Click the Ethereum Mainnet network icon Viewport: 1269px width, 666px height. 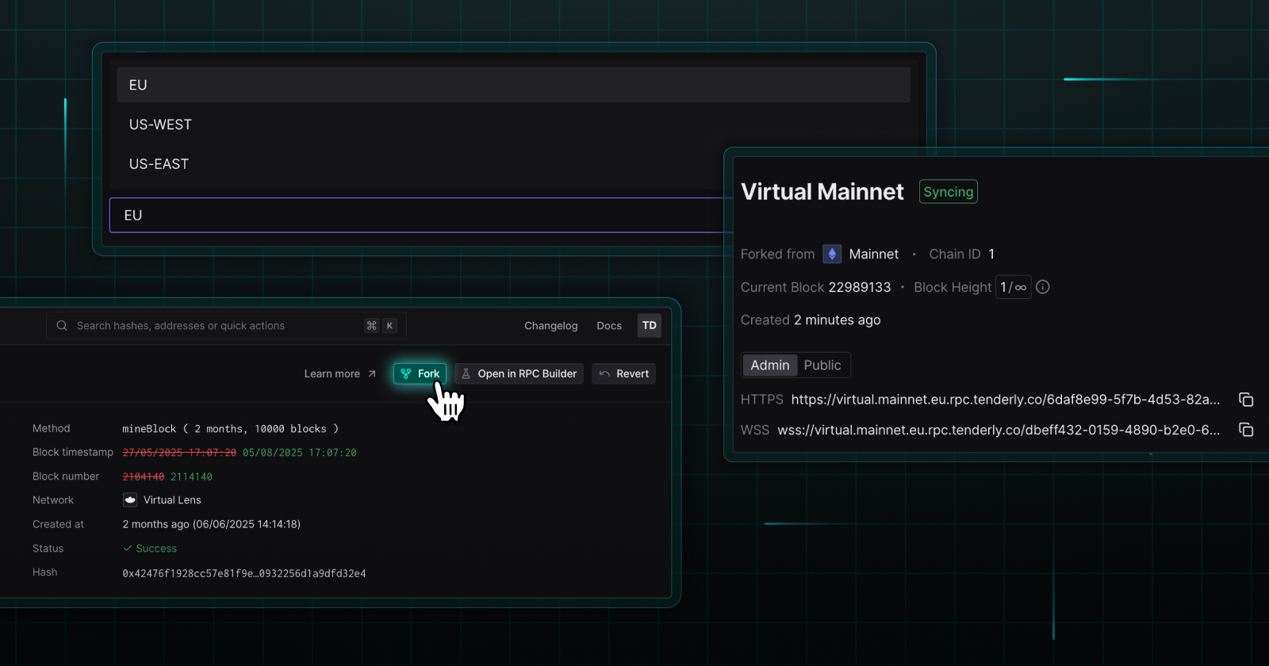832,254
